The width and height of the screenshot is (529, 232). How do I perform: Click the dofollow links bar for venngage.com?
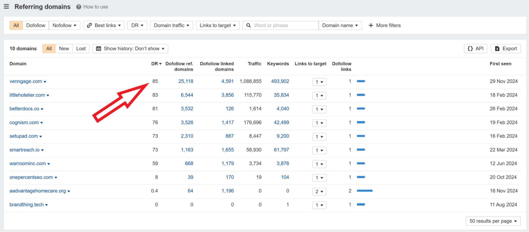pyautogui.click(x=361, y=81)
